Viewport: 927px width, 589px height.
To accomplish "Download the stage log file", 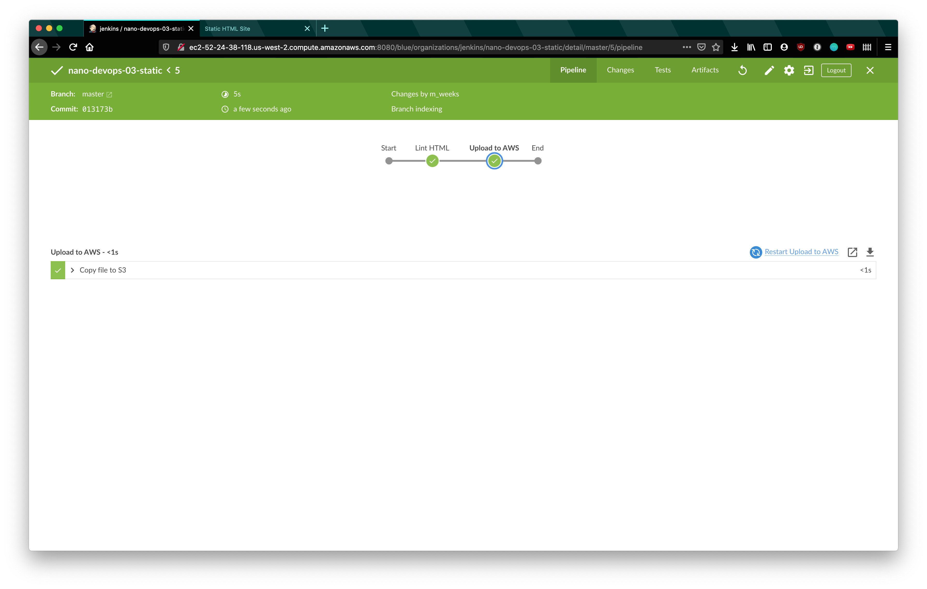I will coord(870,252).
